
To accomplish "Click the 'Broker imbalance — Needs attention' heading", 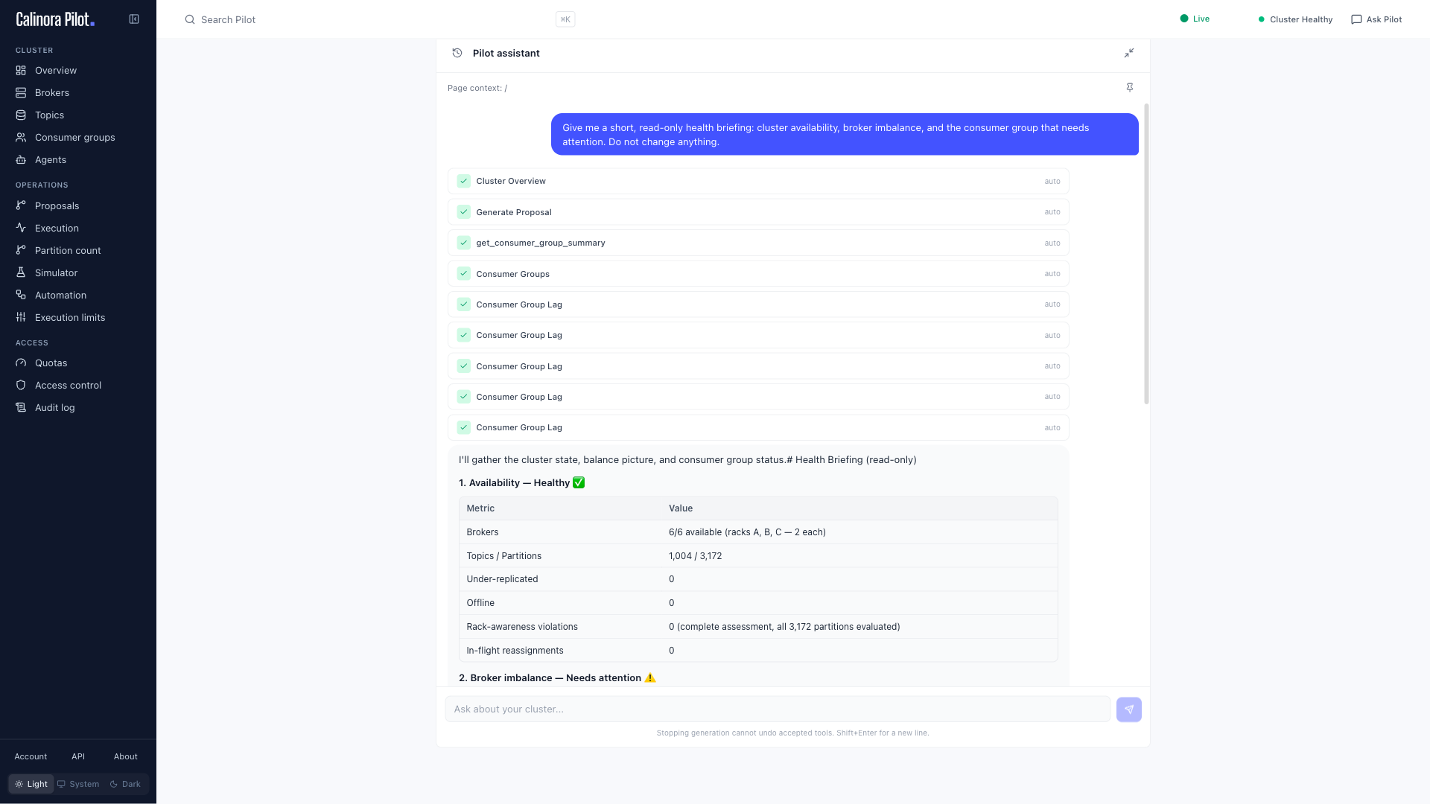I will tap(556, 678).
